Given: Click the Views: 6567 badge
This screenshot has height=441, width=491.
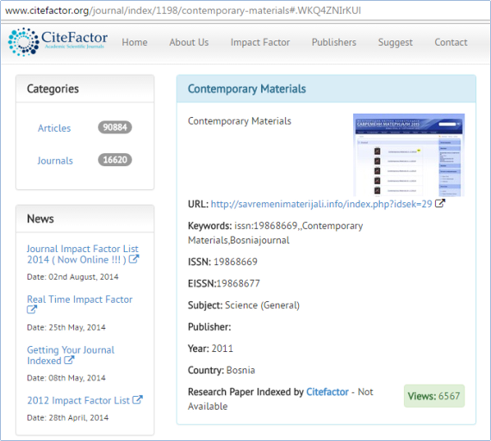Looking at the screenshot, I should [434, 396].
